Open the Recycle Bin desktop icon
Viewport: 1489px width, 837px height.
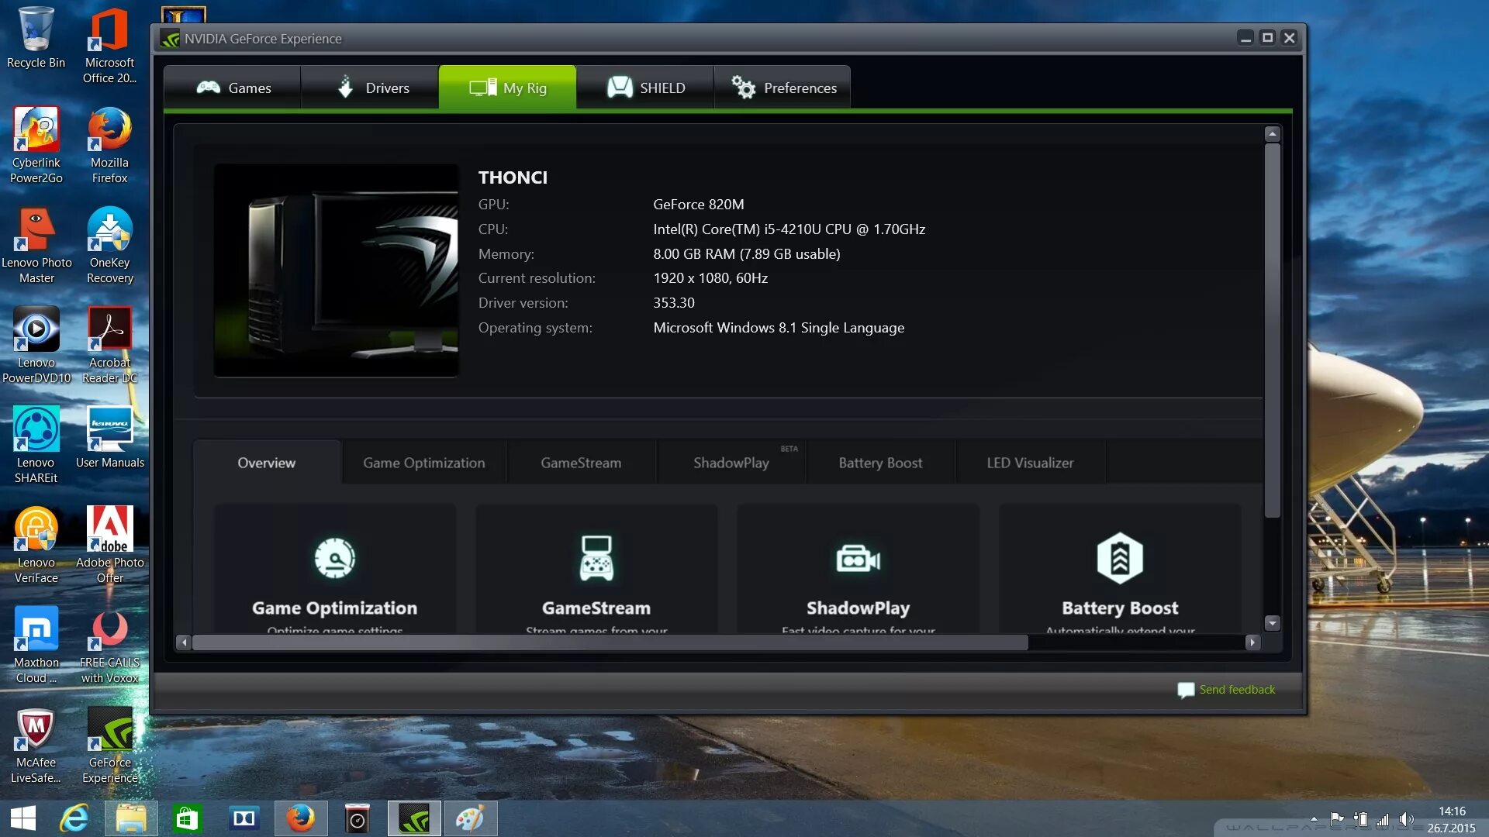[36, 38]
